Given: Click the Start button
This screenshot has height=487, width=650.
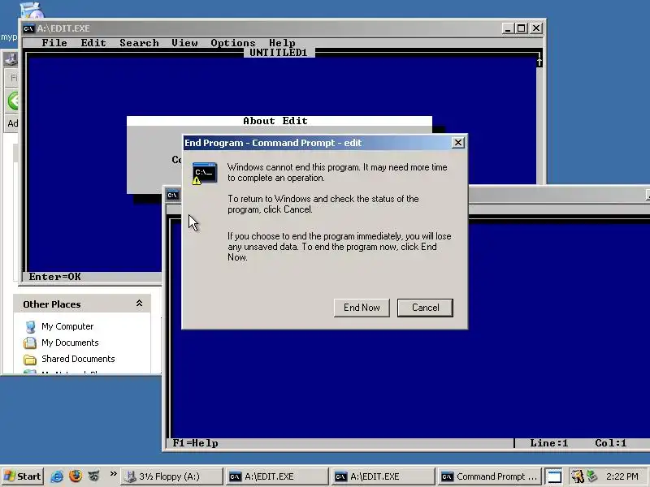Looking at the screenshot, I should click(23, 476).
